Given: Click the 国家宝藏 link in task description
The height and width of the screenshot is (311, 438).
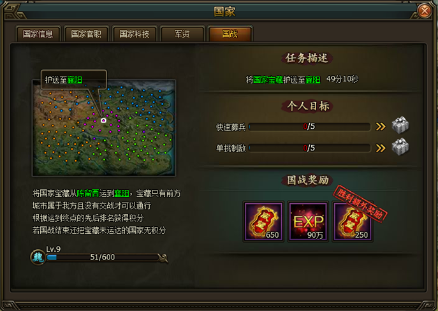Looking at the screenshot, I should (268, 80).
